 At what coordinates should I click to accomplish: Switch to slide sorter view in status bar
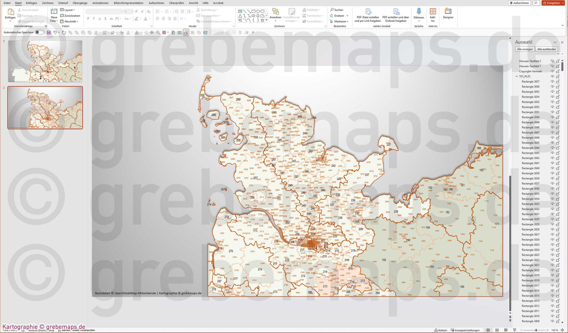497,330
